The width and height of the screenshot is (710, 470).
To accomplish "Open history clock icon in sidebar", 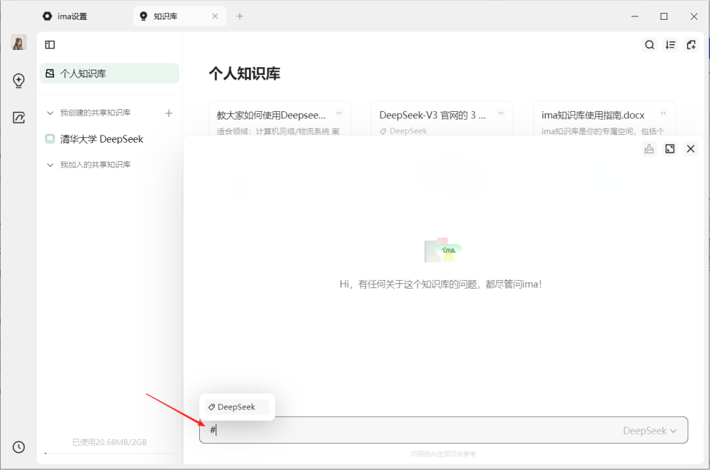I will (18, 447).
